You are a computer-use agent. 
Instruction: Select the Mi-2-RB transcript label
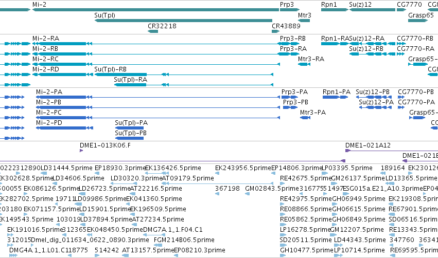click(x=45, y=49)
